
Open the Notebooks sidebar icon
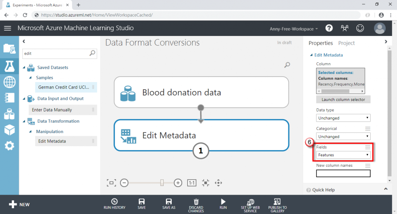pyautogui.click(x=9, y=98)
